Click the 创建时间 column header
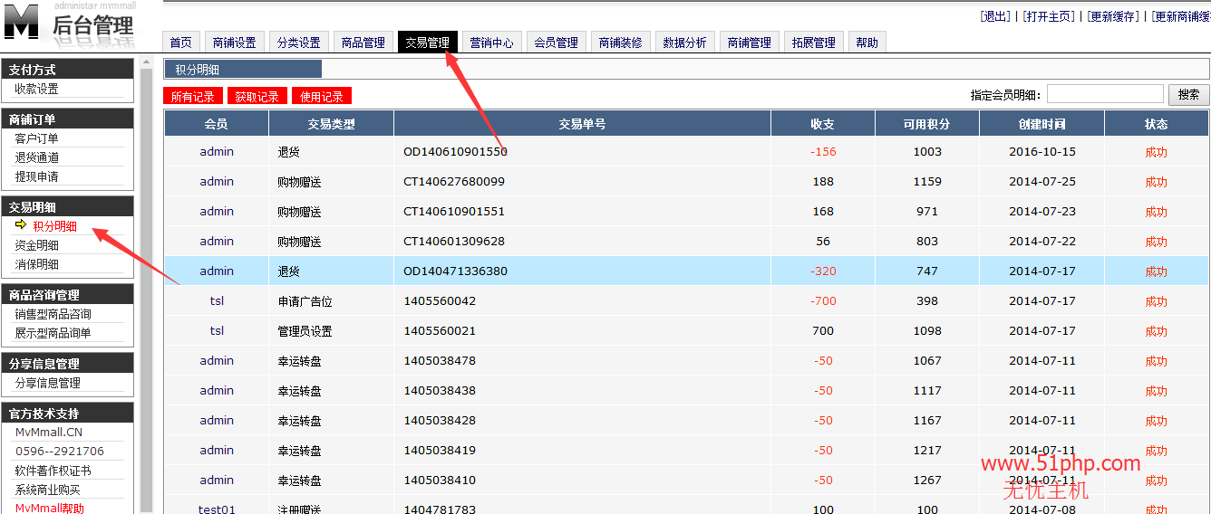Screen dimensions: 1211x514 pos(1042,124)
